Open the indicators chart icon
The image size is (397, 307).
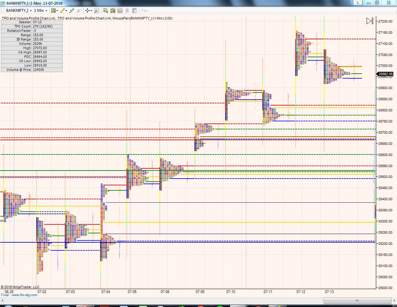pyautogui.click(x=120, y=11)
